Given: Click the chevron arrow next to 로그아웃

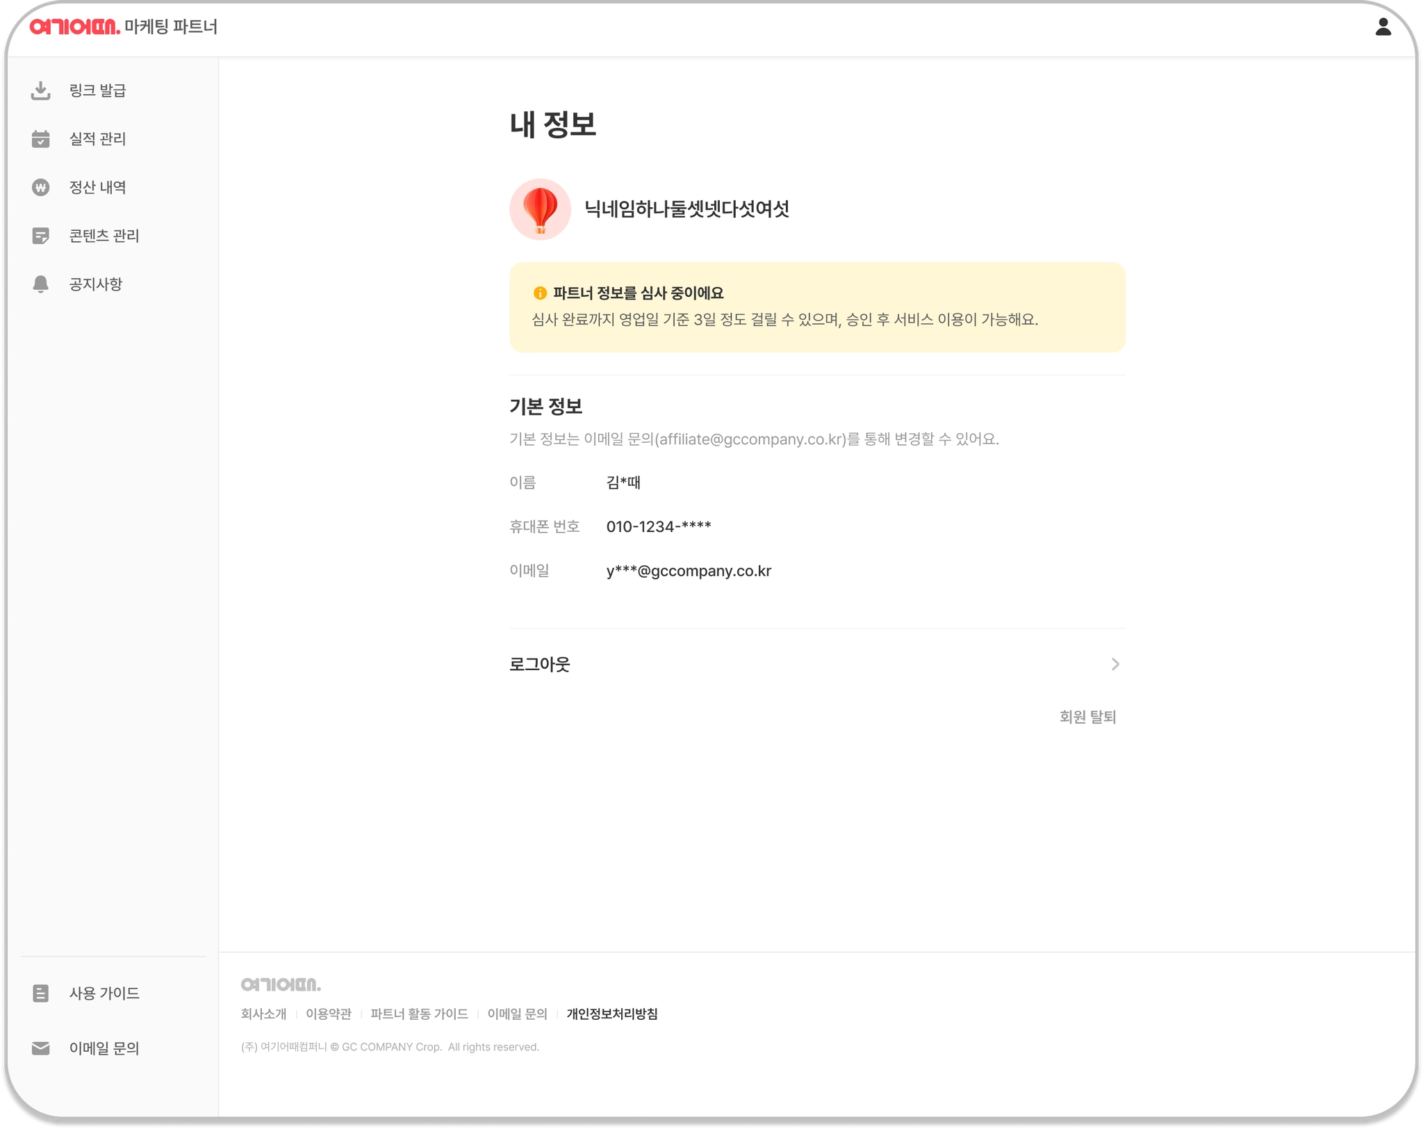Looking at the screenshot, I should (1114, 665).
